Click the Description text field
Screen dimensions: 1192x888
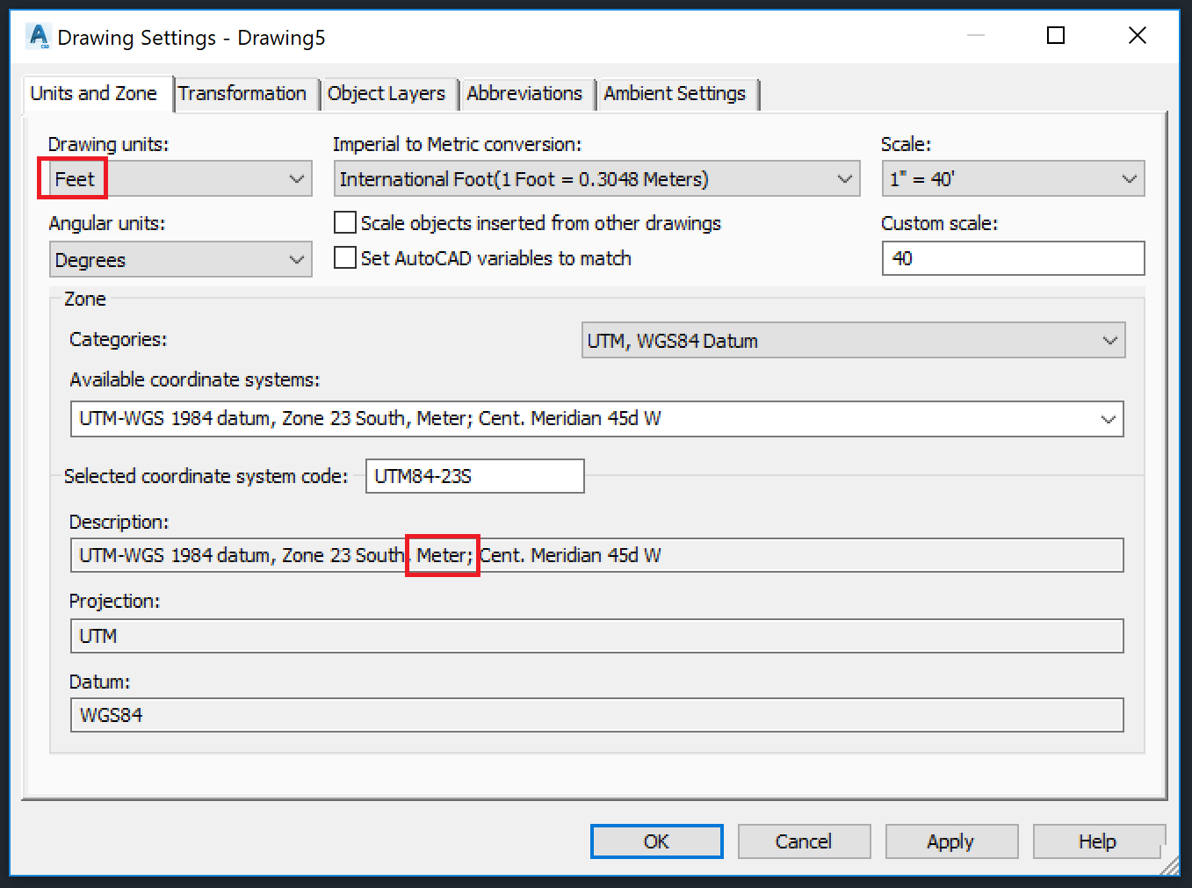point(596,555)
